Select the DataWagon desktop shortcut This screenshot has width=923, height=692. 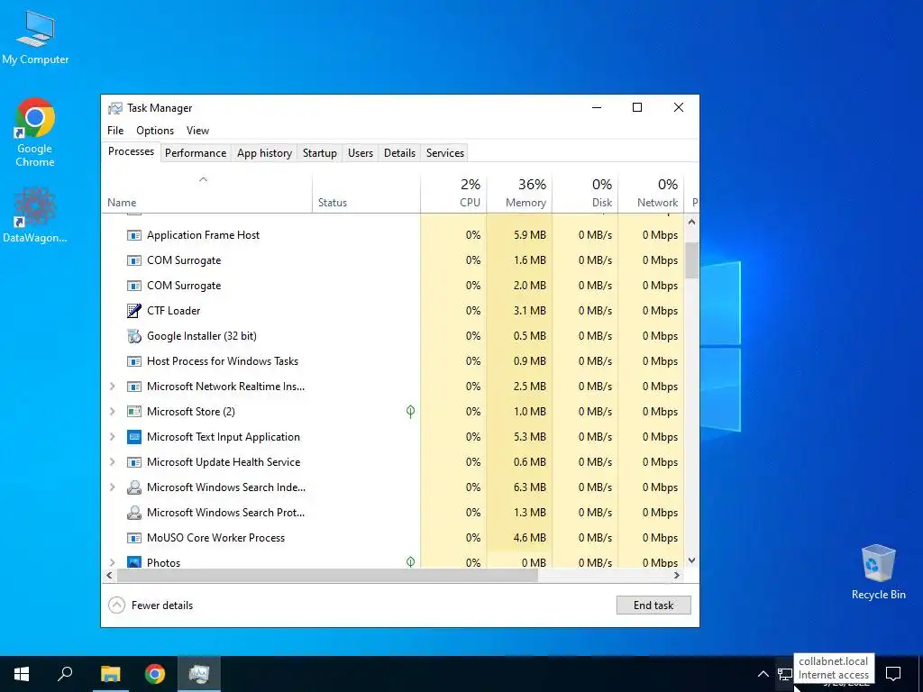tap(35, 215)
